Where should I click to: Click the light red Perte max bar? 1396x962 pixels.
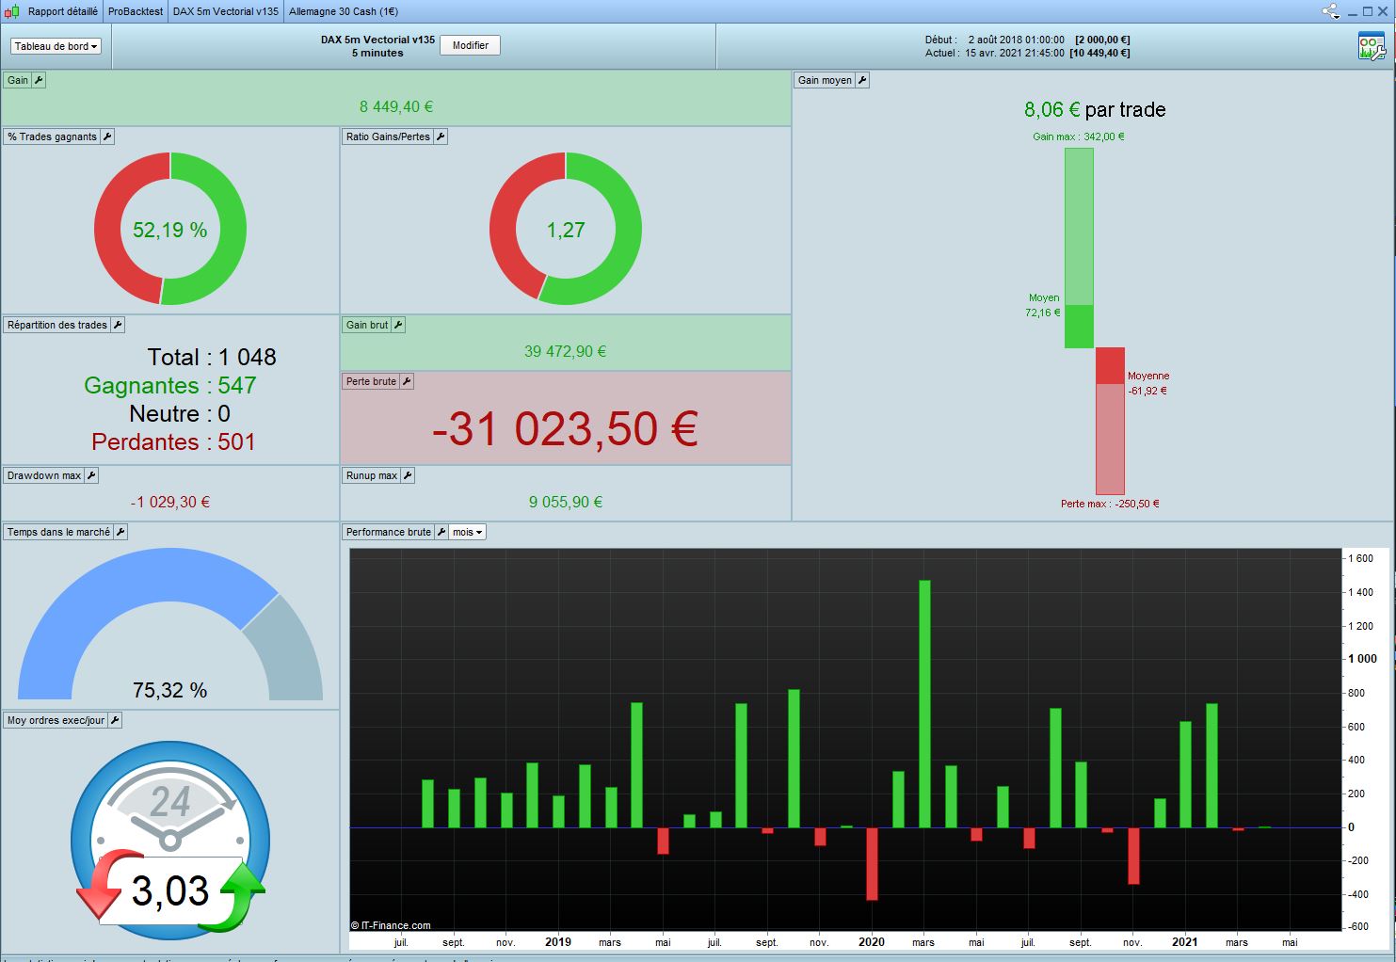tap(1110, 440)
